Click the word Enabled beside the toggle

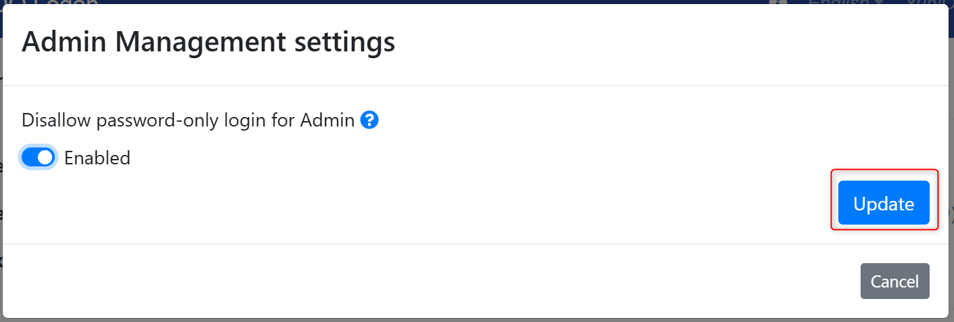[x=97, y=158]
